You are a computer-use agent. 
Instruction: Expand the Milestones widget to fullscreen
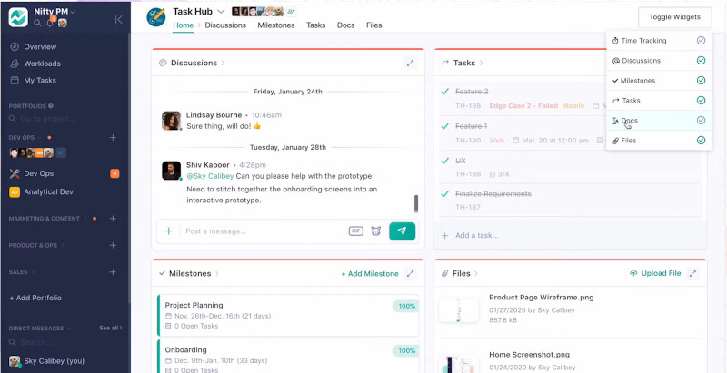(410, 273)
